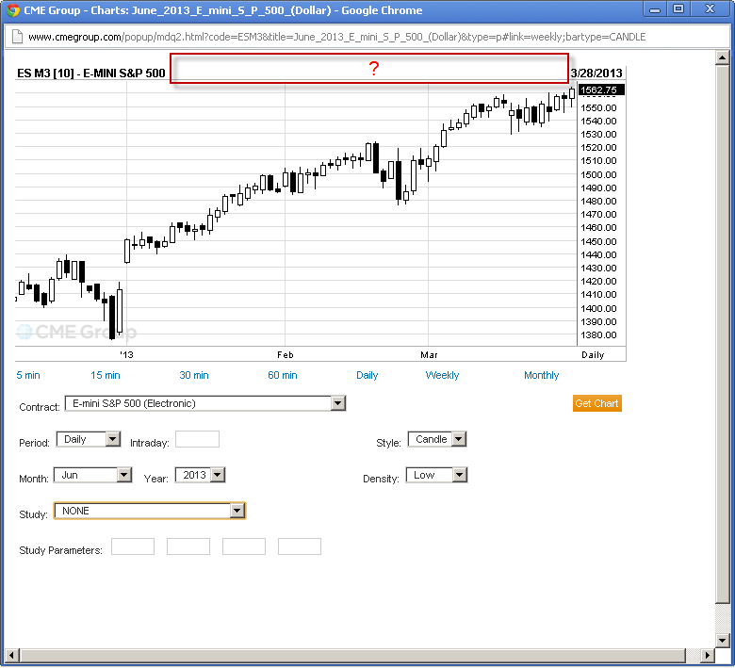The image size is (735, 668).
Task: Click the Feb label on time axis
Action: pos(285,355)
